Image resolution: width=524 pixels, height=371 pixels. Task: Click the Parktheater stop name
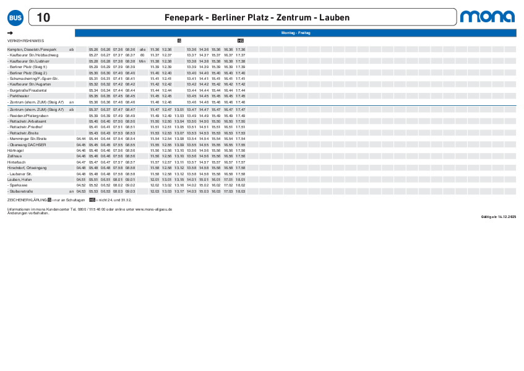(20, 96)
